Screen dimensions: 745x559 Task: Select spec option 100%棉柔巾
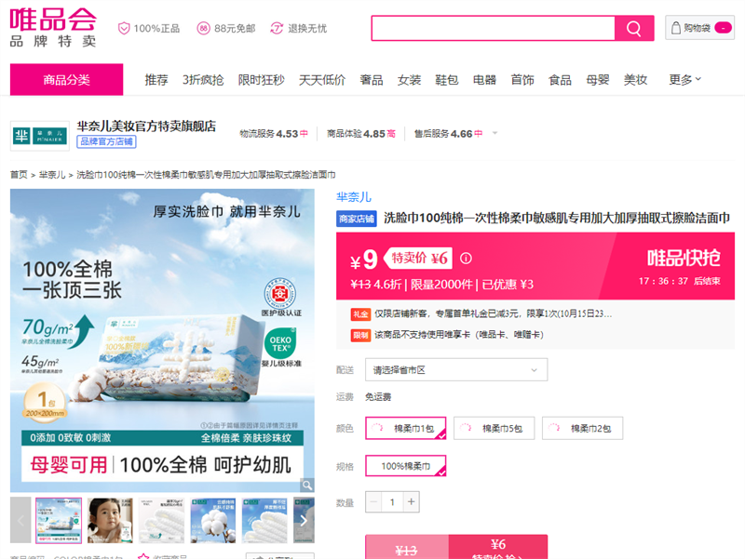[x=406, y=465]
